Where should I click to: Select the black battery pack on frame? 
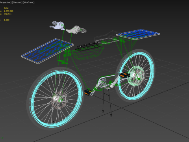coord(88,46)
